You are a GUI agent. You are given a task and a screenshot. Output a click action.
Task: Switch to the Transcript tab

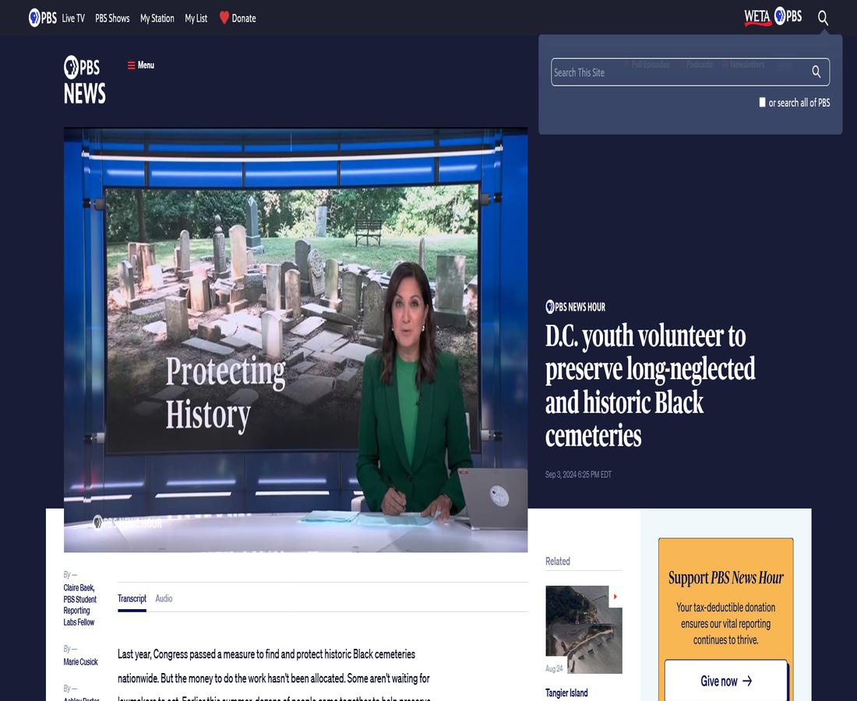point(132,598)
